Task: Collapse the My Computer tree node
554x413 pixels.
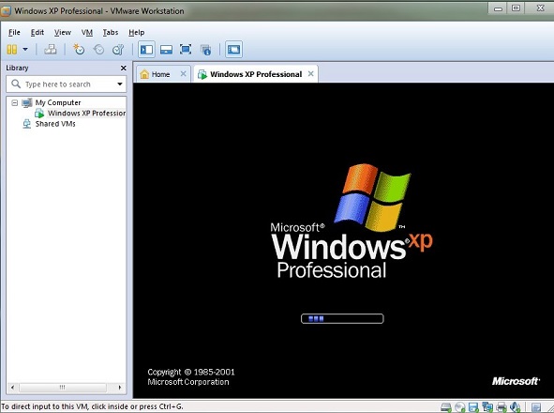Action: pos(14,103)
